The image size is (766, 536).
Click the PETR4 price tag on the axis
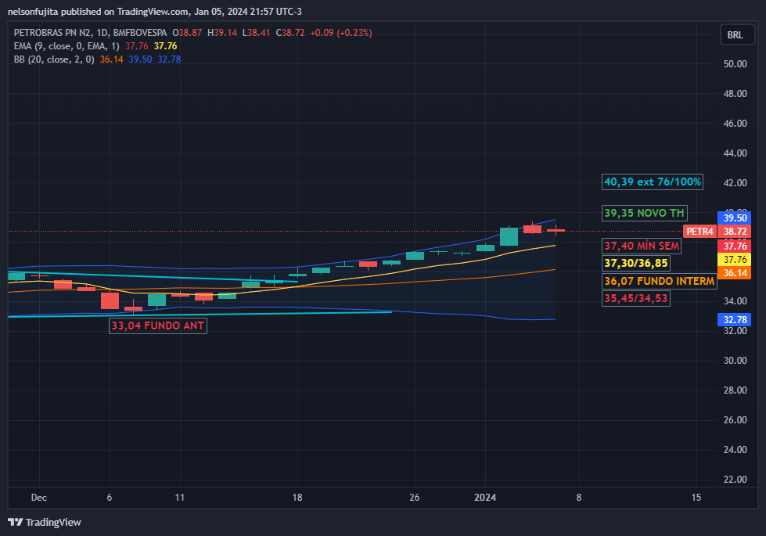[x=699, y=232]
